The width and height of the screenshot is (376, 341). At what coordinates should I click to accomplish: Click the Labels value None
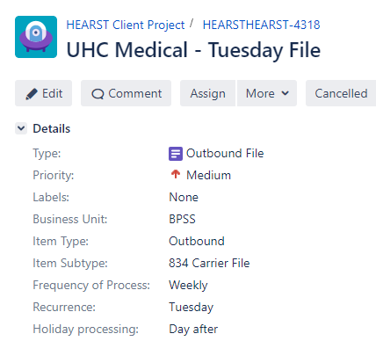click(184, 197)
